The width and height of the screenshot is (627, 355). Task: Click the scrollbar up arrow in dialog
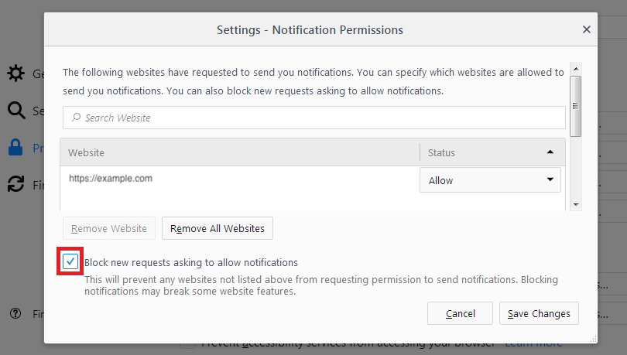pos(576,69)
